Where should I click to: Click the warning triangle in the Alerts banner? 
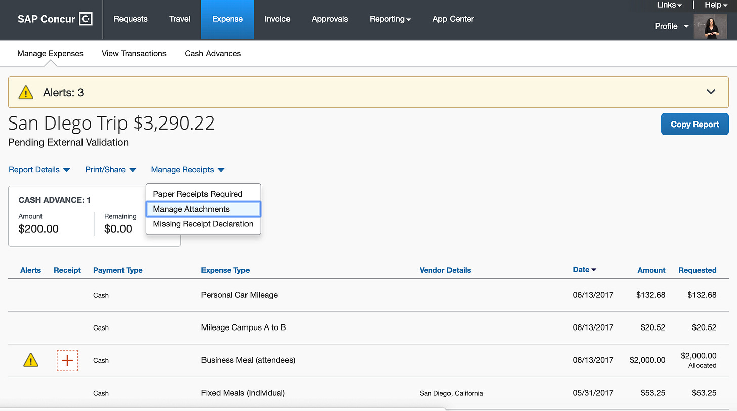click(x=25, y=92)
